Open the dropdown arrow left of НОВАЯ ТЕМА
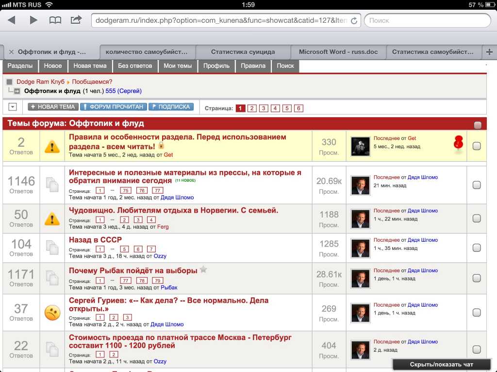This screenshot has width=497, height=372. 13,107
